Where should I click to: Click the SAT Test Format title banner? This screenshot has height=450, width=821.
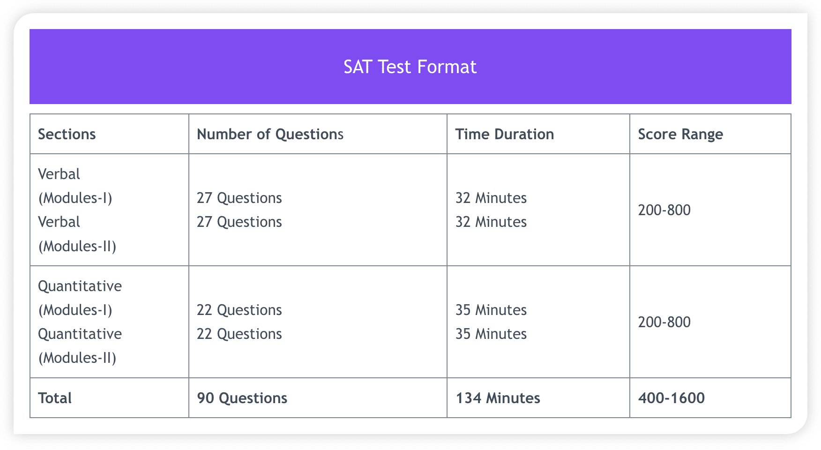tap(410, 67)
